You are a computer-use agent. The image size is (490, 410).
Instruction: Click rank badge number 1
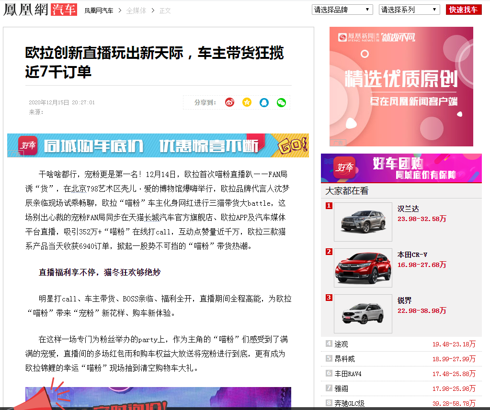tap(329, 206)
